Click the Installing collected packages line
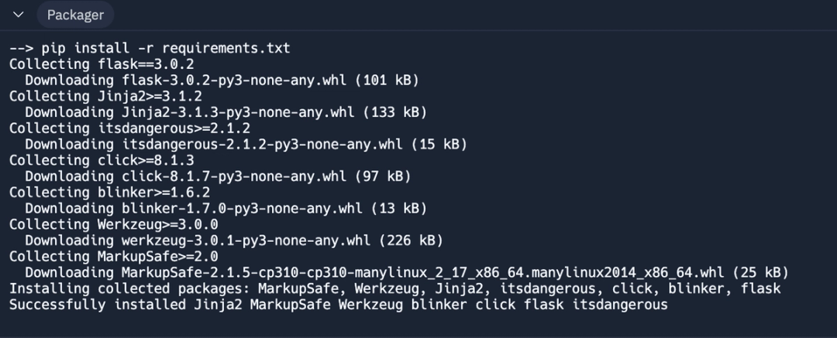The width and height of the screenshot is (837, 338). point(395,288)
